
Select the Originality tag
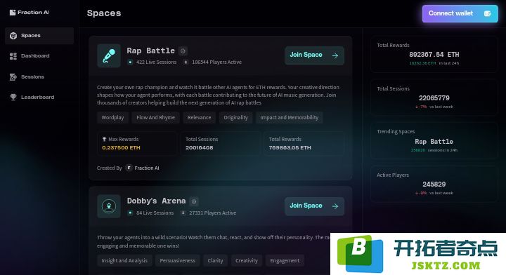[236, 118]
